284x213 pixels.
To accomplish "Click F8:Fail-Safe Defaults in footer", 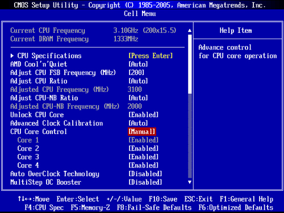I will pyautogui.click(x=154, y=208).
